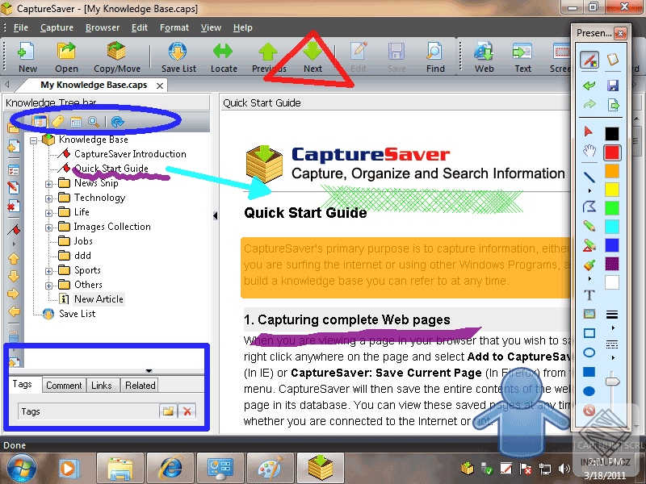Click the red X delete article sidebar icon

(13, 206)
